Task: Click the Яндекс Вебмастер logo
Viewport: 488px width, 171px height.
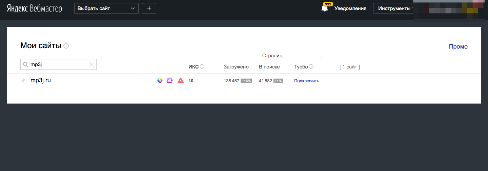Action: click(34, 8)
